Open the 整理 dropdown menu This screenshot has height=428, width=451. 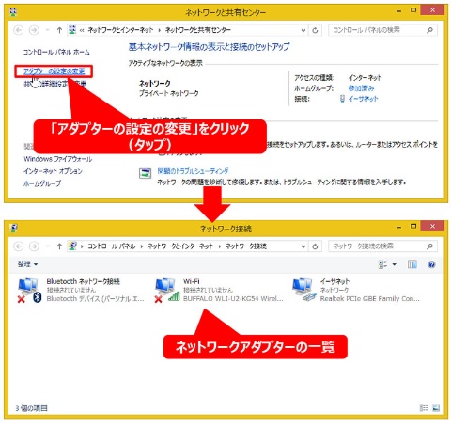pyautogui.click(x=27, y=264)
